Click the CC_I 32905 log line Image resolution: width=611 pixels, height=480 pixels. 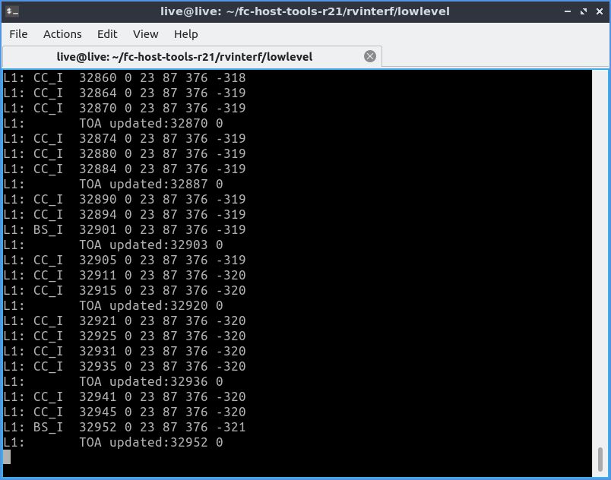point(125,260)
